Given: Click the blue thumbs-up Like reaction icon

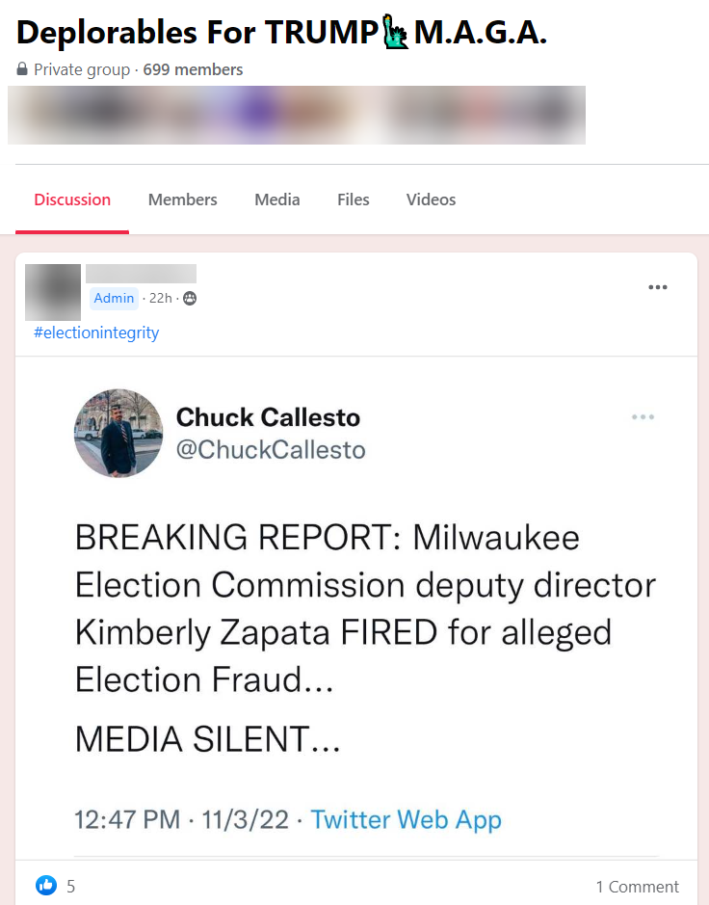Looking at the screenshot, I should tap(45, 886).
